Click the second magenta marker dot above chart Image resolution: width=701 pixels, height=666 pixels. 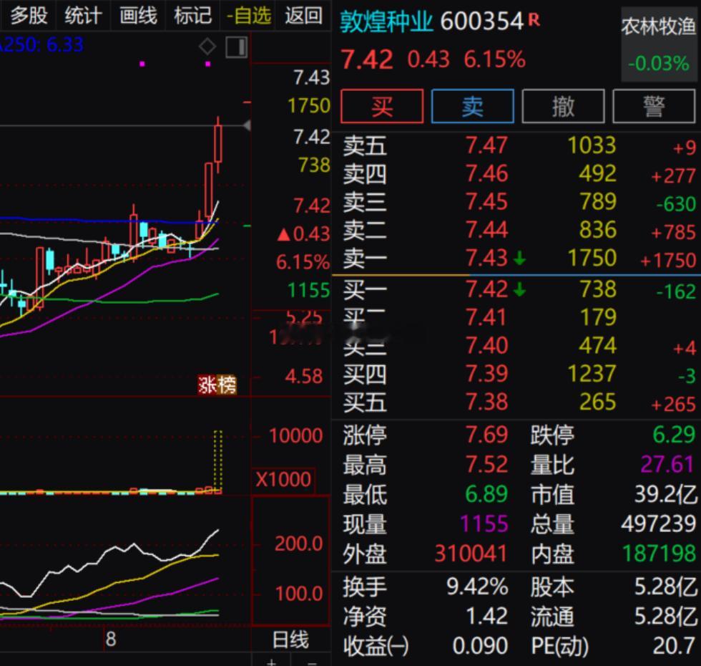[208, 64]
